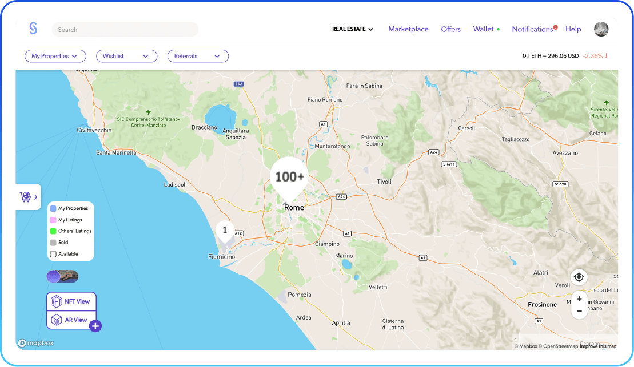Click the AR cube icon

click(x=56, y=320)
